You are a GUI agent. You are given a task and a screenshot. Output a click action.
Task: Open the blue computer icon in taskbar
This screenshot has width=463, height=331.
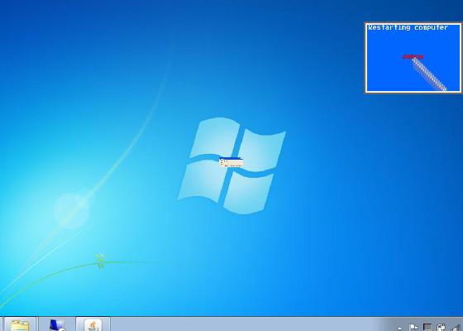tap(57, 325)
